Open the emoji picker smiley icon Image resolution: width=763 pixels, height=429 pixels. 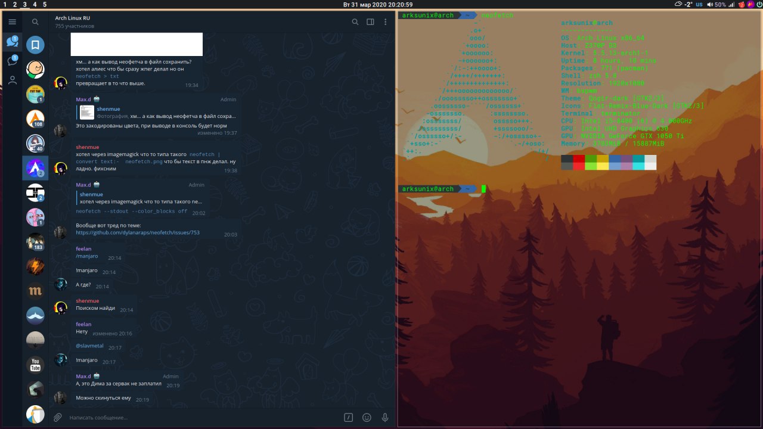(x=367, y=418)
